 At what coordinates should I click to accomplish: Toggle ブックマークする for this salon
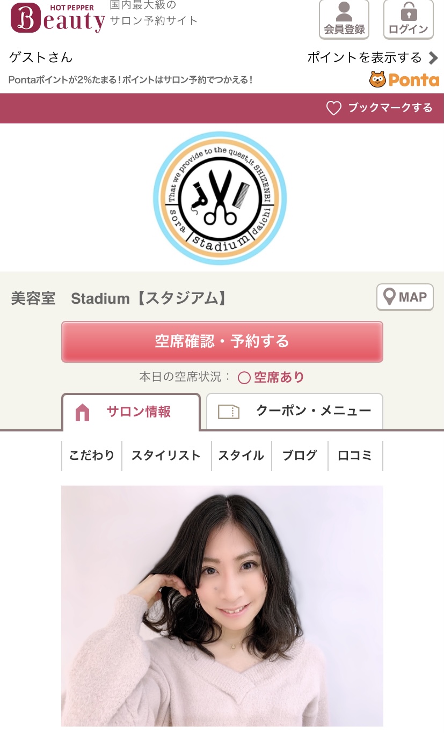(x=380, y=108)
